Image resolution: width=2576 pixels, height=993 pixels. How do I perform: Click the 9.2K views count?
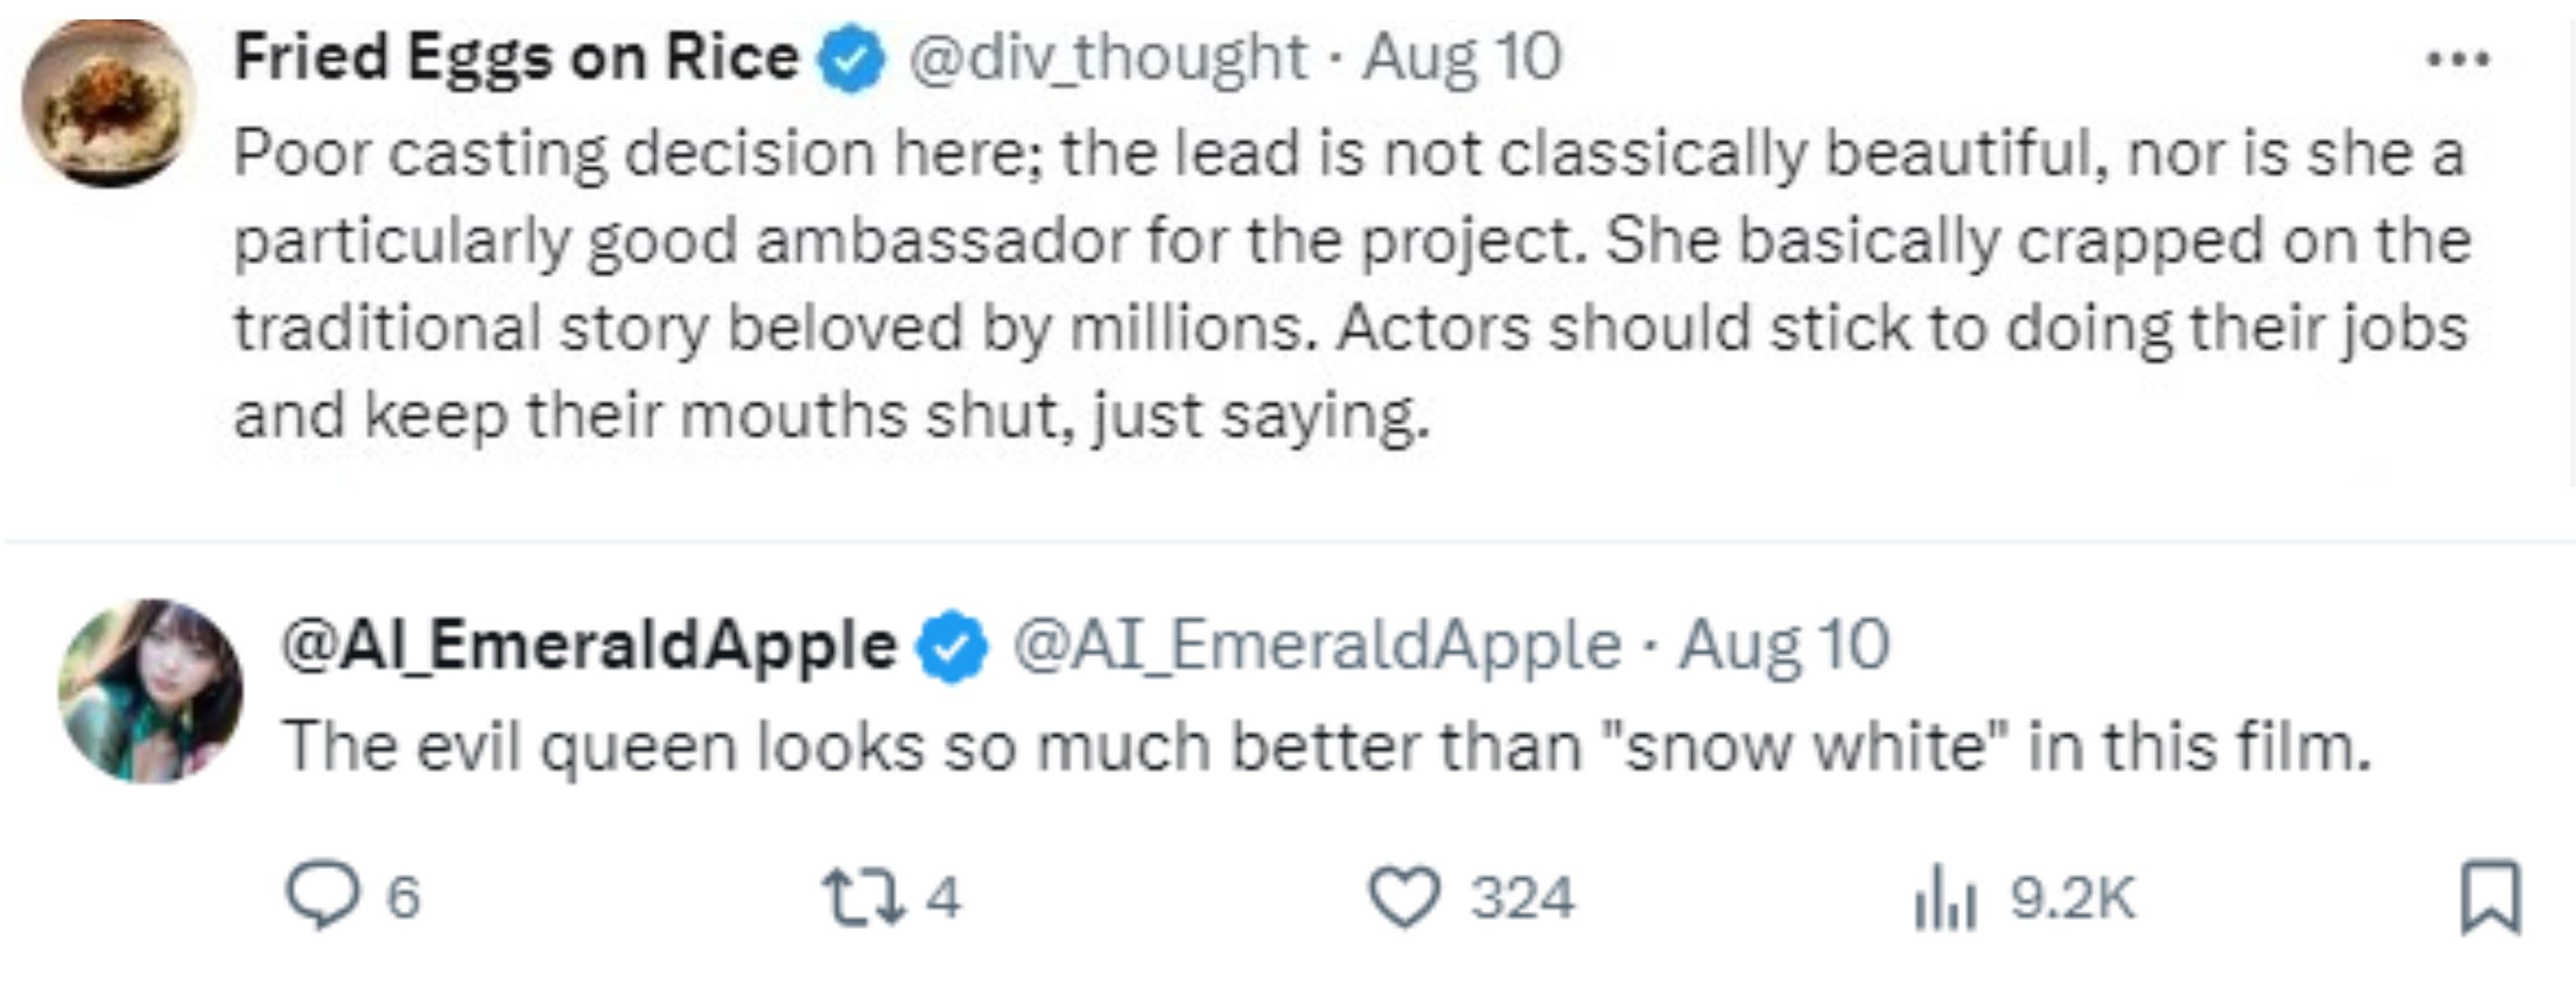(2072, 897)
